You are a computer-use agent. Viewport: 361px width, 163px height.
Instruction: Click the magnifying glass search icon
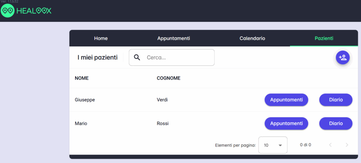pos(137,57)
